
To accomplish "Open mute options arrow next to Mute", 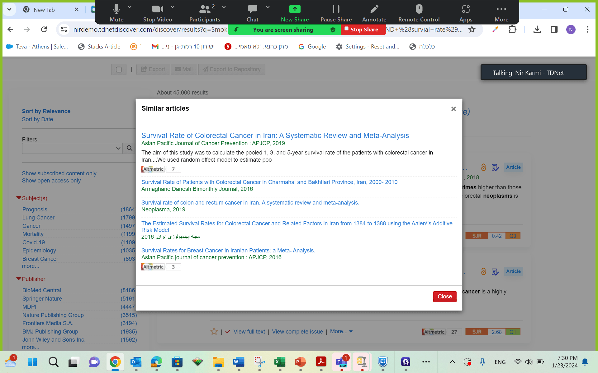I will pos(130,7).
